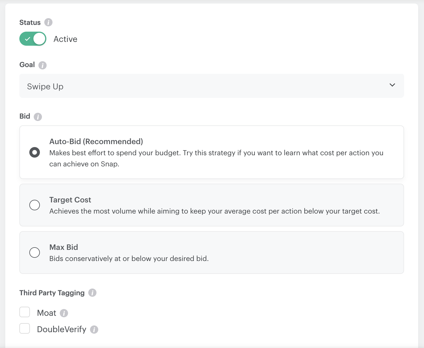Open the Third Party Tagging info icon
424x348 pixels.
(x=92, y=293)
